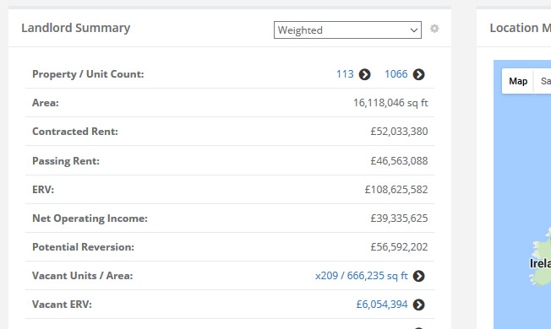
Task: Click the Net Operating Income label
Action: (90, 218)
